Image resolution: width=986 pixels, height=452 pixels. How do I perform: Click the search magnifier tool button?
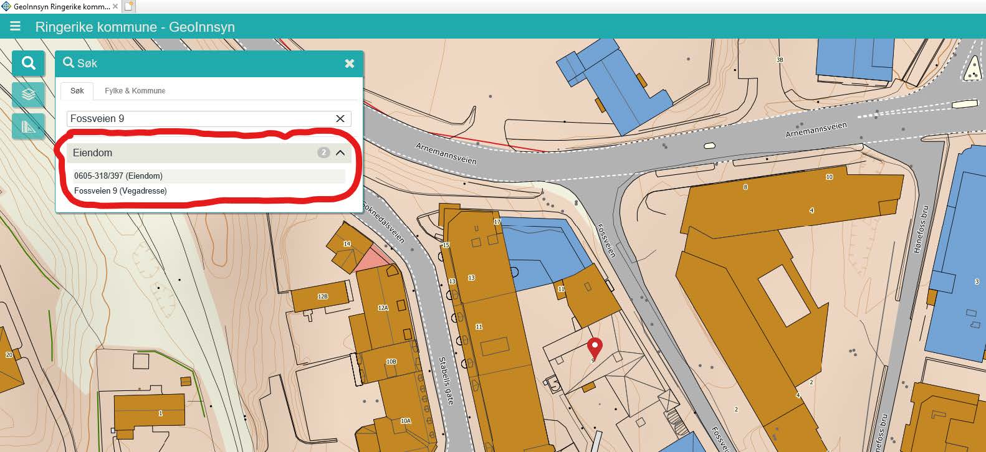click(28, 63)
